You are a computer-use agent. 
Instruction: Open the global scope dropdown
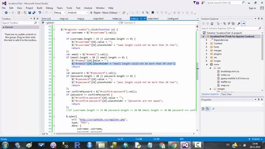[80, 23]
